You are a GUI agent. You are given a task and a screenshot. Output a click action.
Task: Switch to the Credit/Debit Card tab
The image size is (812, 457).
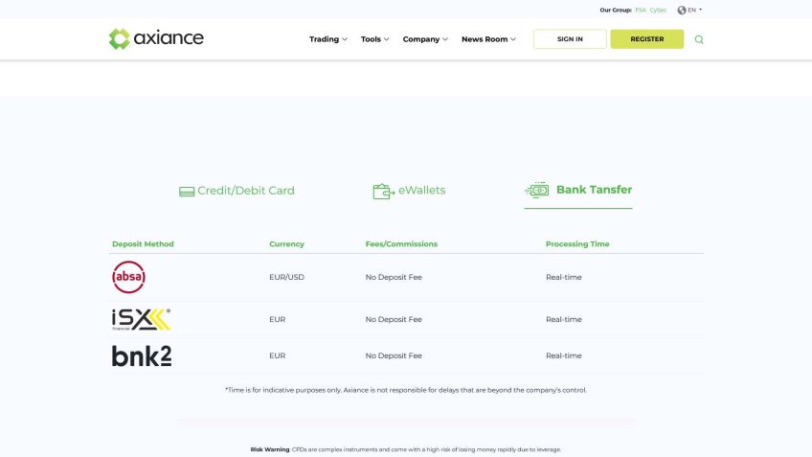(245, 191)
